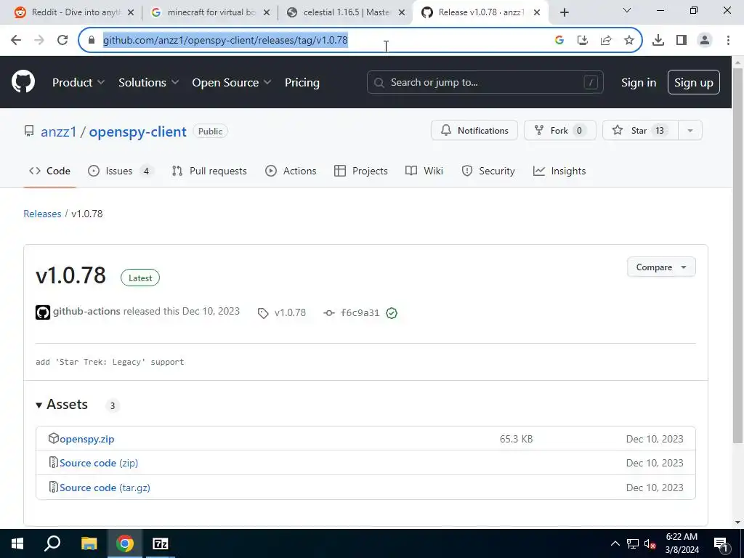Open Windows taskbar search
This screenshot has width=744, height=558.
point(52,543)
